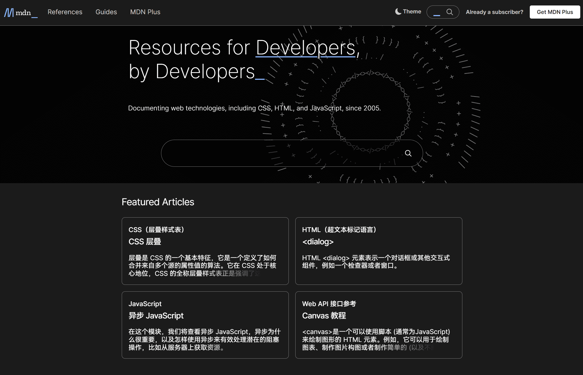Open the Guides menu
583x375 pixels.
tap(106, 12)
